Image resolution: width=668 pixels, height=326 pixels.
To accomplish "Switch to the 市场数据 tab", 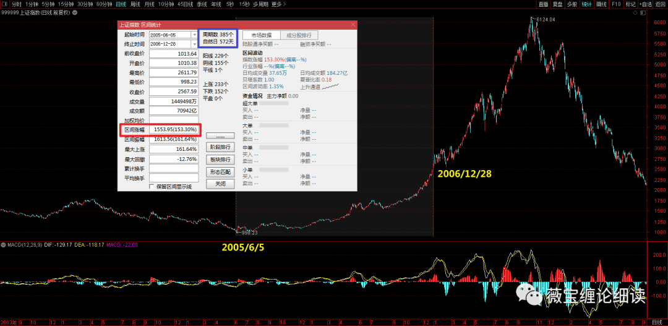I will [x=261, y=35].
